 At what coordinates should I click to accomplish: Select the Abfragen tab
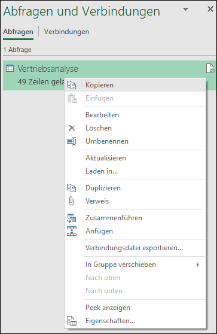(18, 32)
